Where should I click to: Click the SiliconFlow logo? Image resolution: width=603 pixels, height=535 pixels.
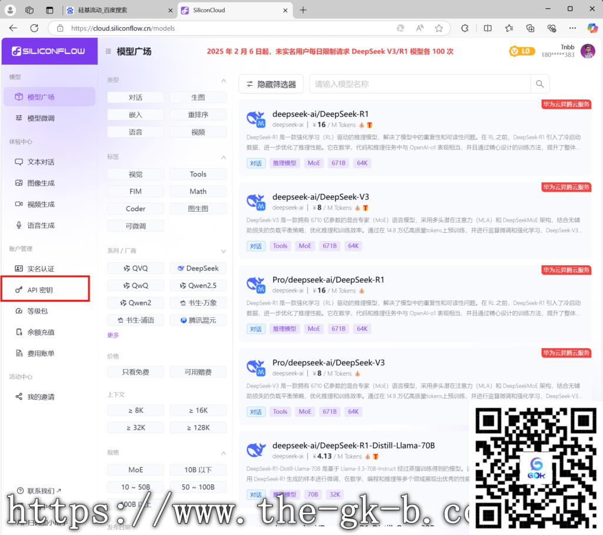tap(49, 51)
